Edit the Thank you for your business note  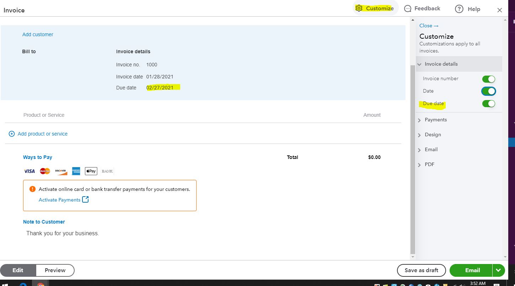pyautogui.click(x=63, y=233)
